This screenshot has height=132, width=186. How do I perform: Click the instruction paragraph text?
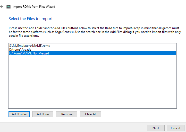click(95, 32)
